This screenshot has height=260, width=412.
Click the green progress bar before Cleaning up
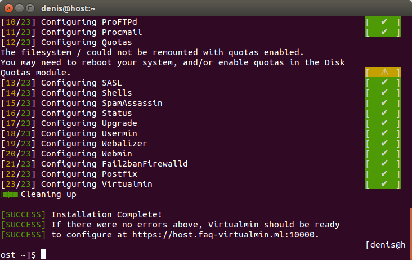coord(10,195)
